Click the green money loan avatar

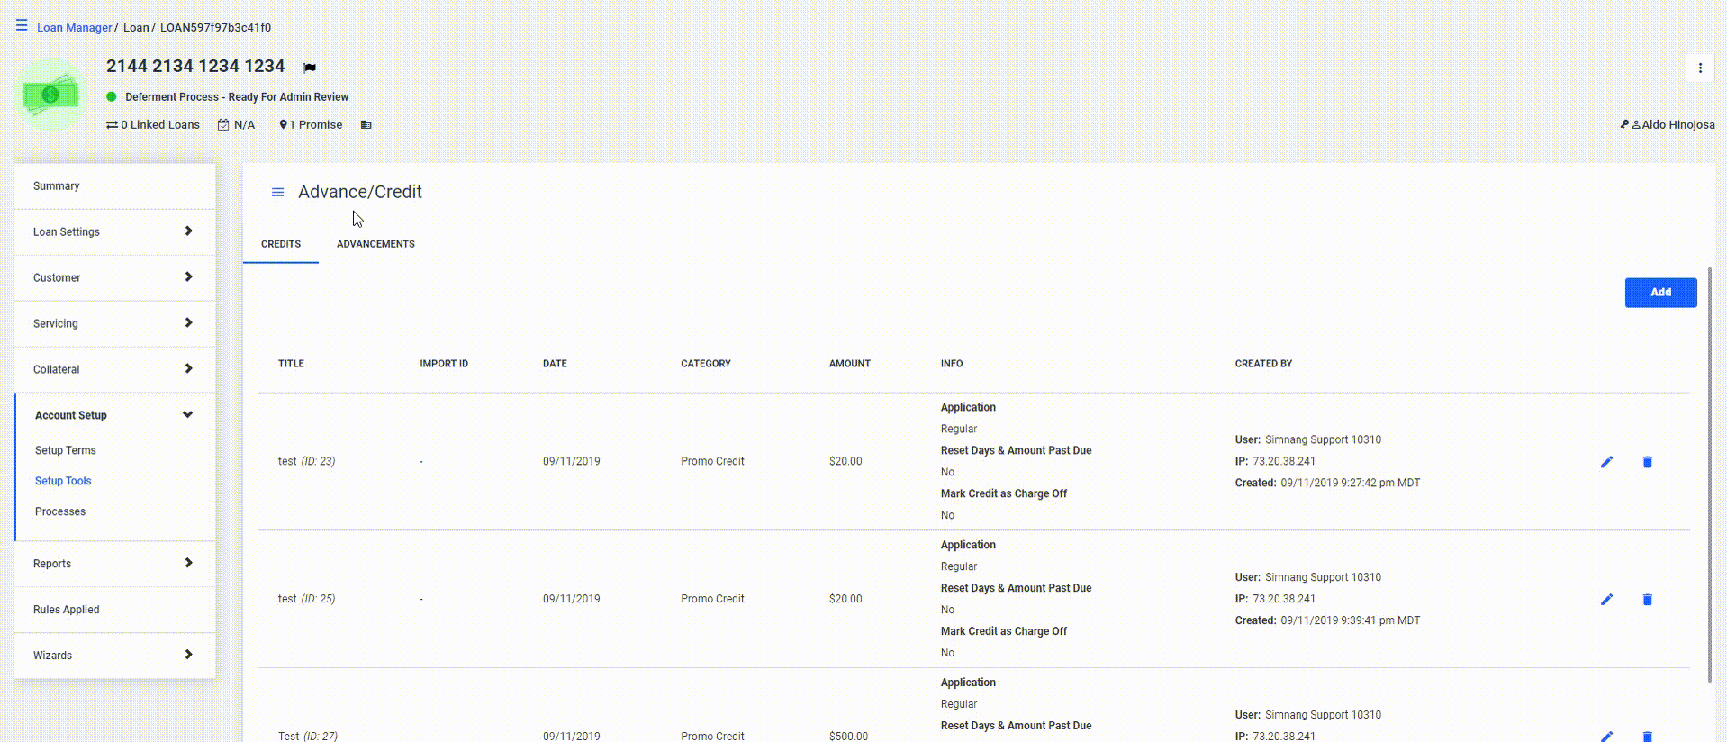[x=51, y=95]
